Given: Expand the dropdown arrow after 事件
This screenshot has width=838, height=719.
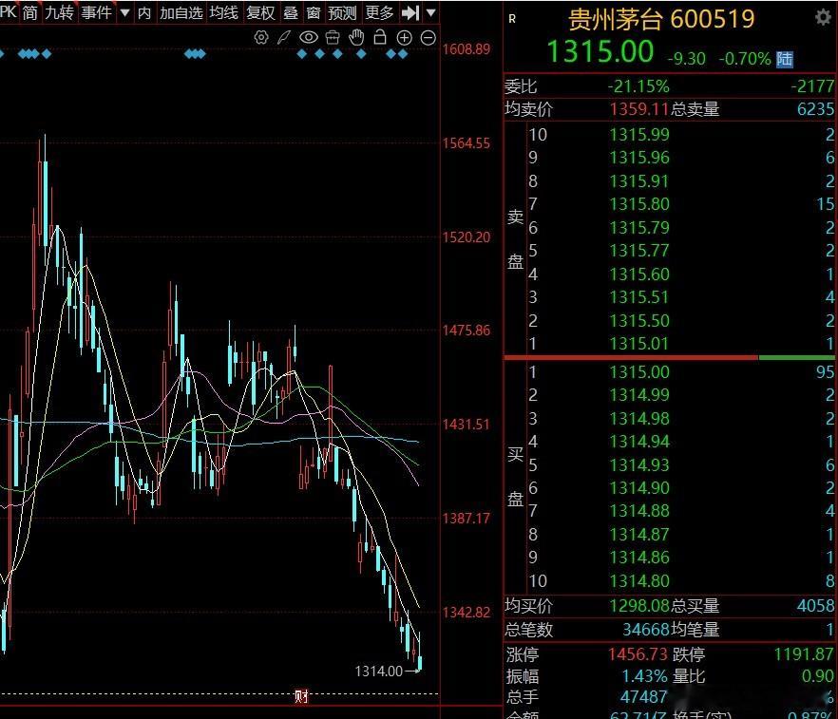Looking at the screenshot, I should click(x=124, y=12).
